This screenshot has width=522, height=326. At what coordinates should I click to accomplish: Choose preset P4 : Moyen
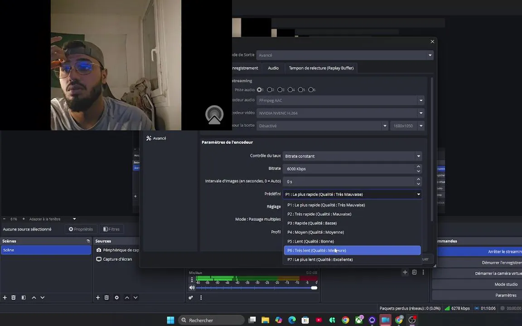(x=352, y=232)
